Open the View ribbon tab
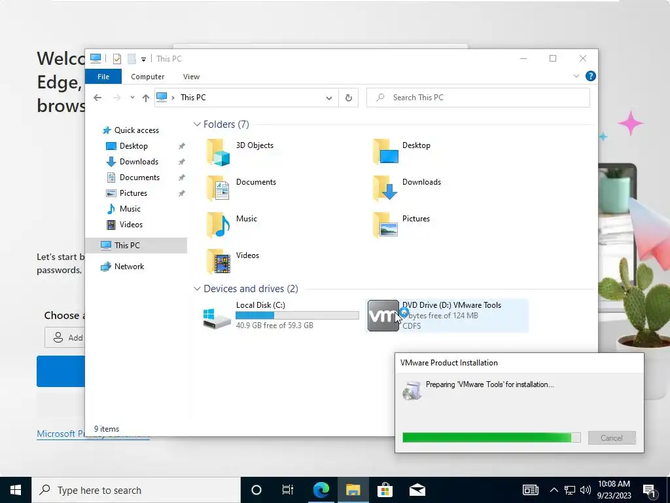 tap(191, 77)
